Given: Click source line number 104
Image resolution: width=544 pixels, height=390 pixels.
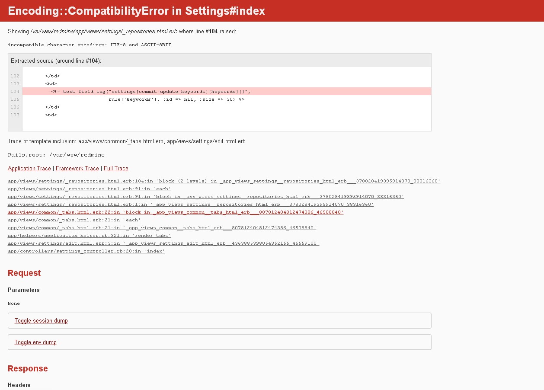Looking at the screenshot, I should 15,92.
